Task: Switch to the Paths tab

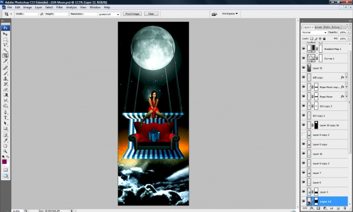Action: tap(327, 27)
